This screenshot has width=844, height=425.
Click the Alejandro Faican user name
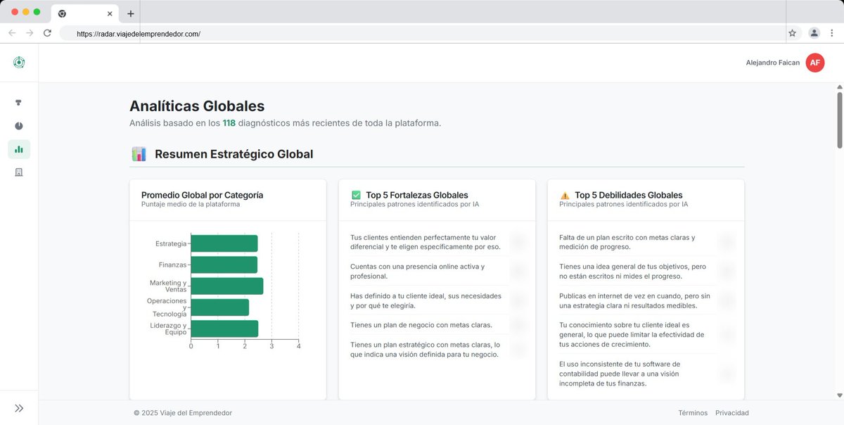pos(772,63)
